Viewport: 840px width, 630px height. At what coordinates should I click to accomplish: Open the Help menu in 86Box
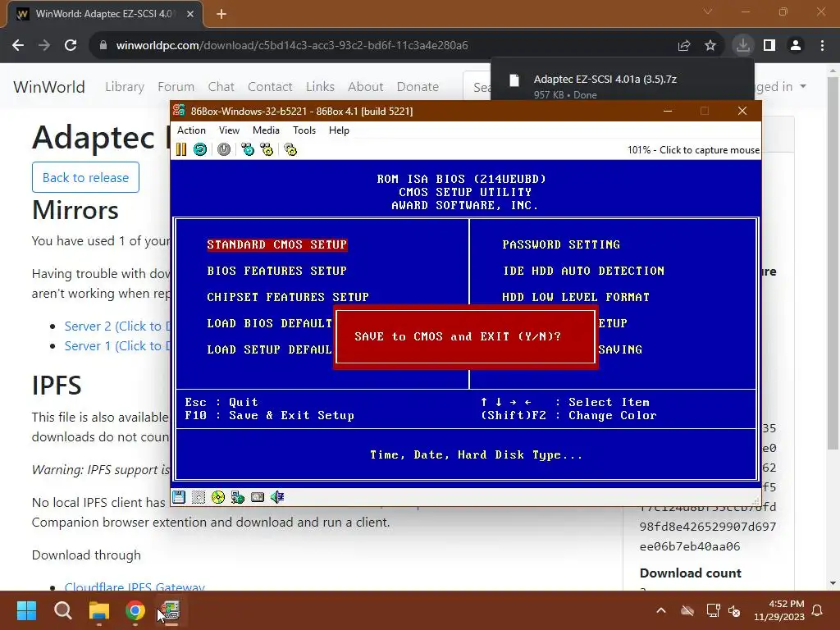pos(339,130)
